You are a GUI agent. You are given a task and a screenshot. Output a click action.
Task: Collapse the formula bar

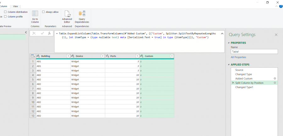[x=222, y=34]
